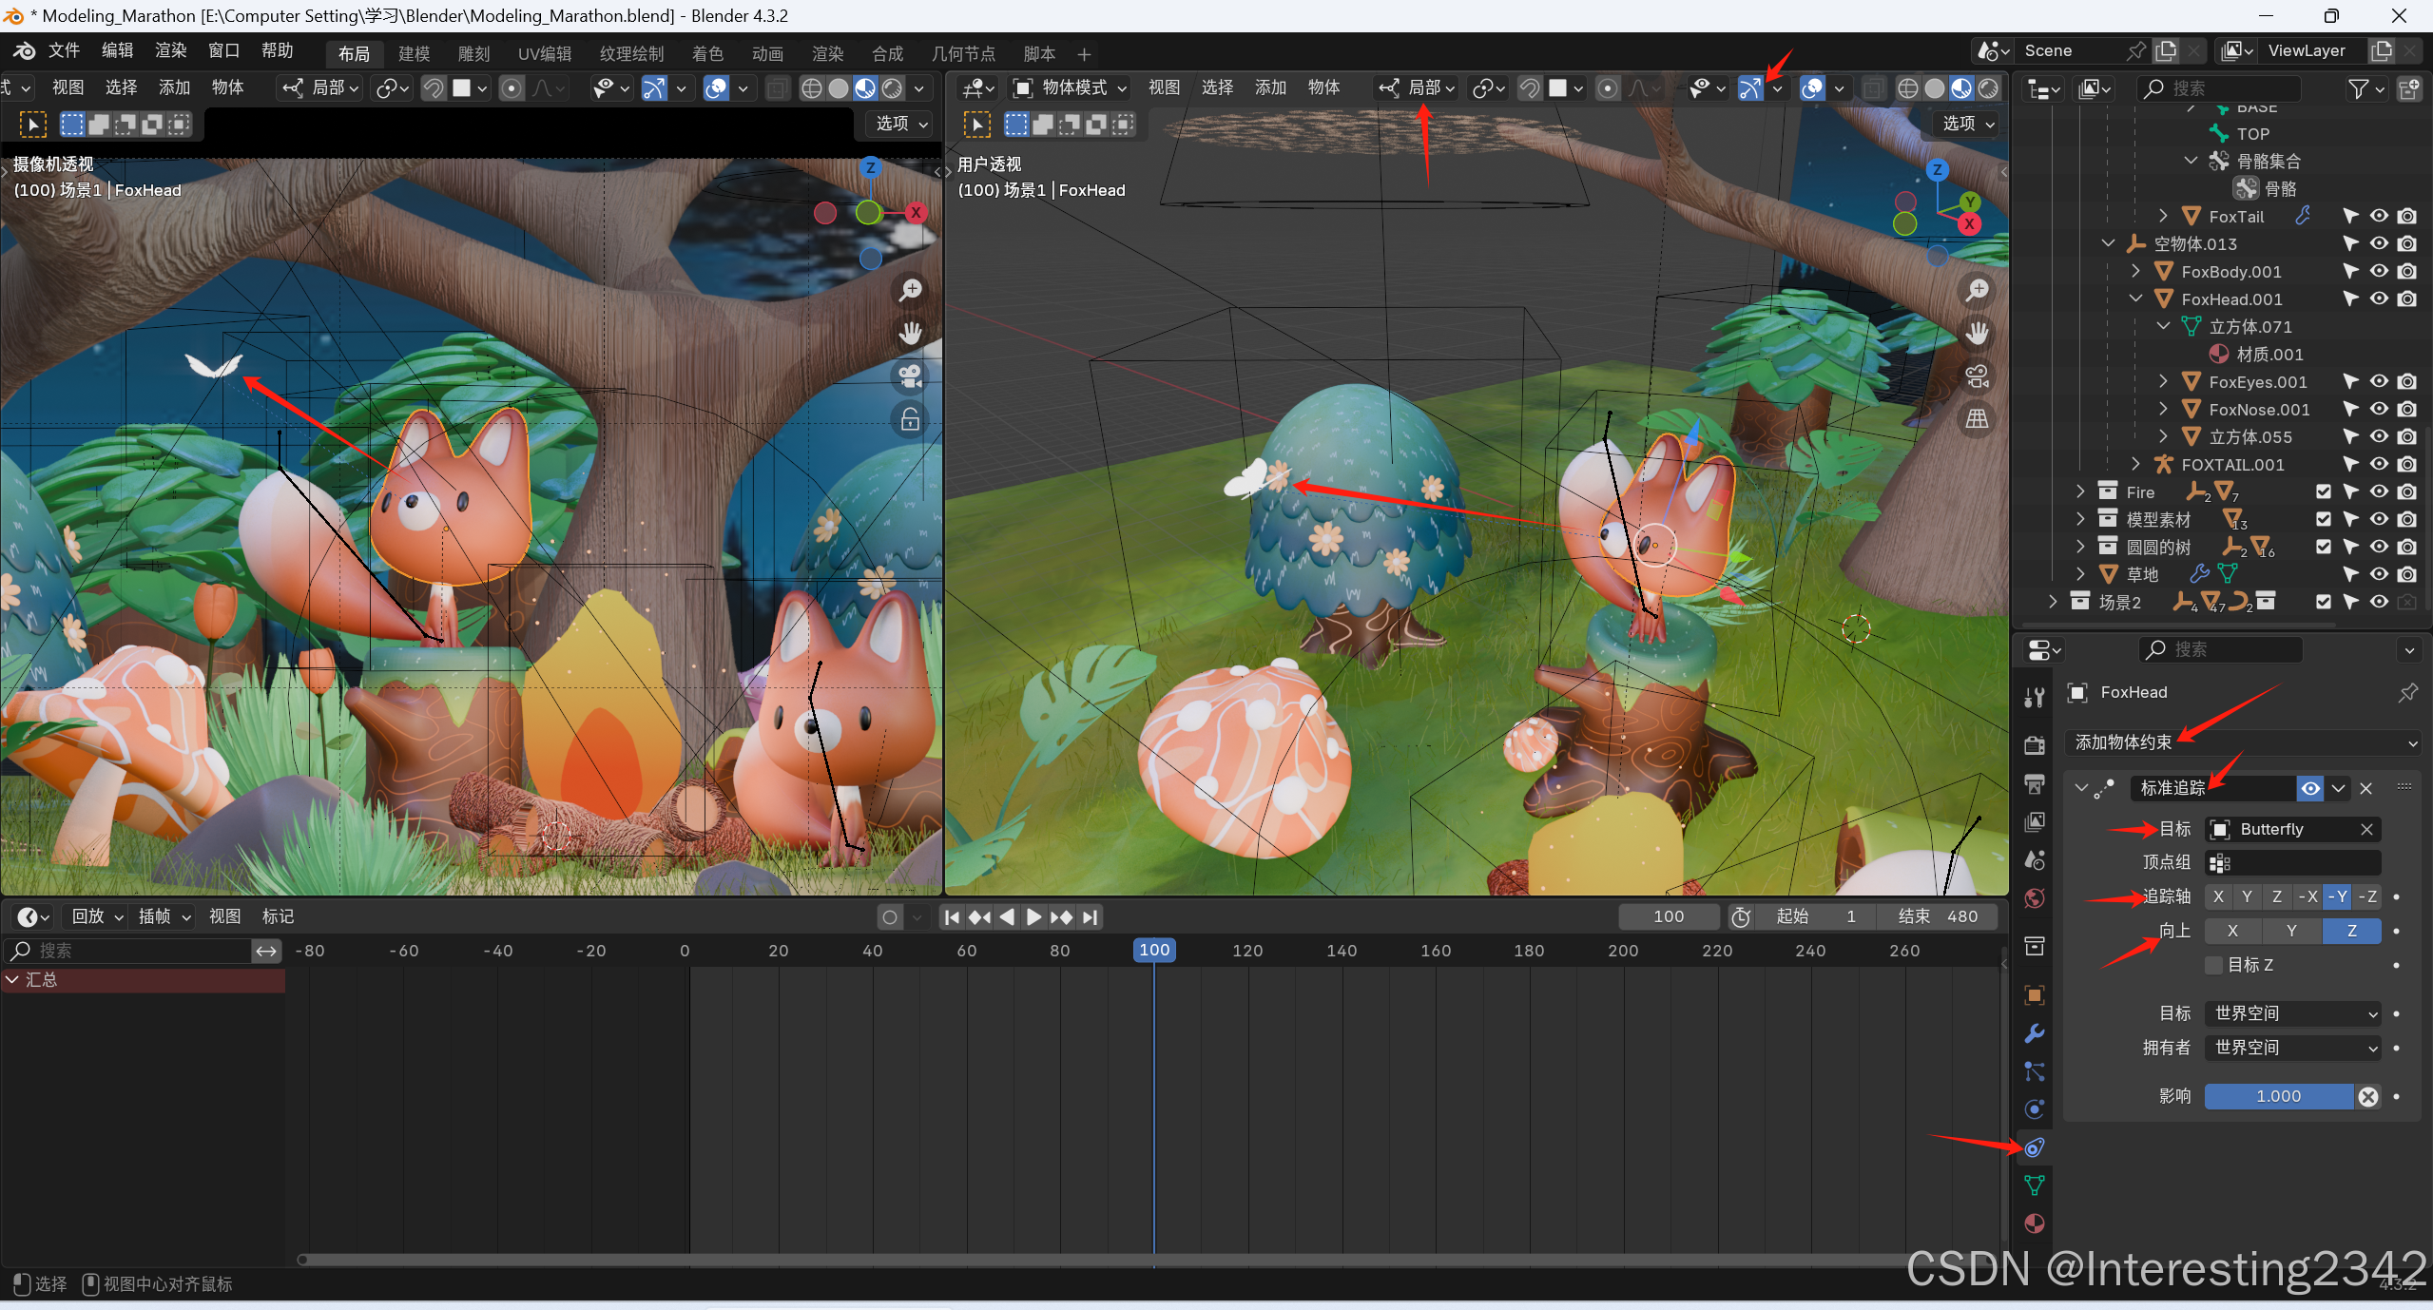Switch to the UV编辑 workspace tab
This screenshot has height=1310, width=2433.
[x=545, y=53]
